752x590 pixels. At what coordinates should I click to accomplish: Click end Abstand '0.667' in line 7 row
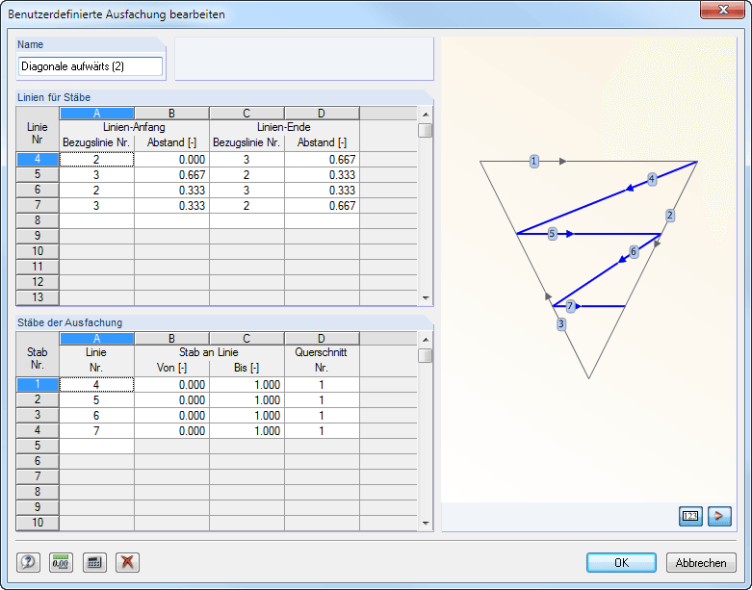tap(322, 205)
